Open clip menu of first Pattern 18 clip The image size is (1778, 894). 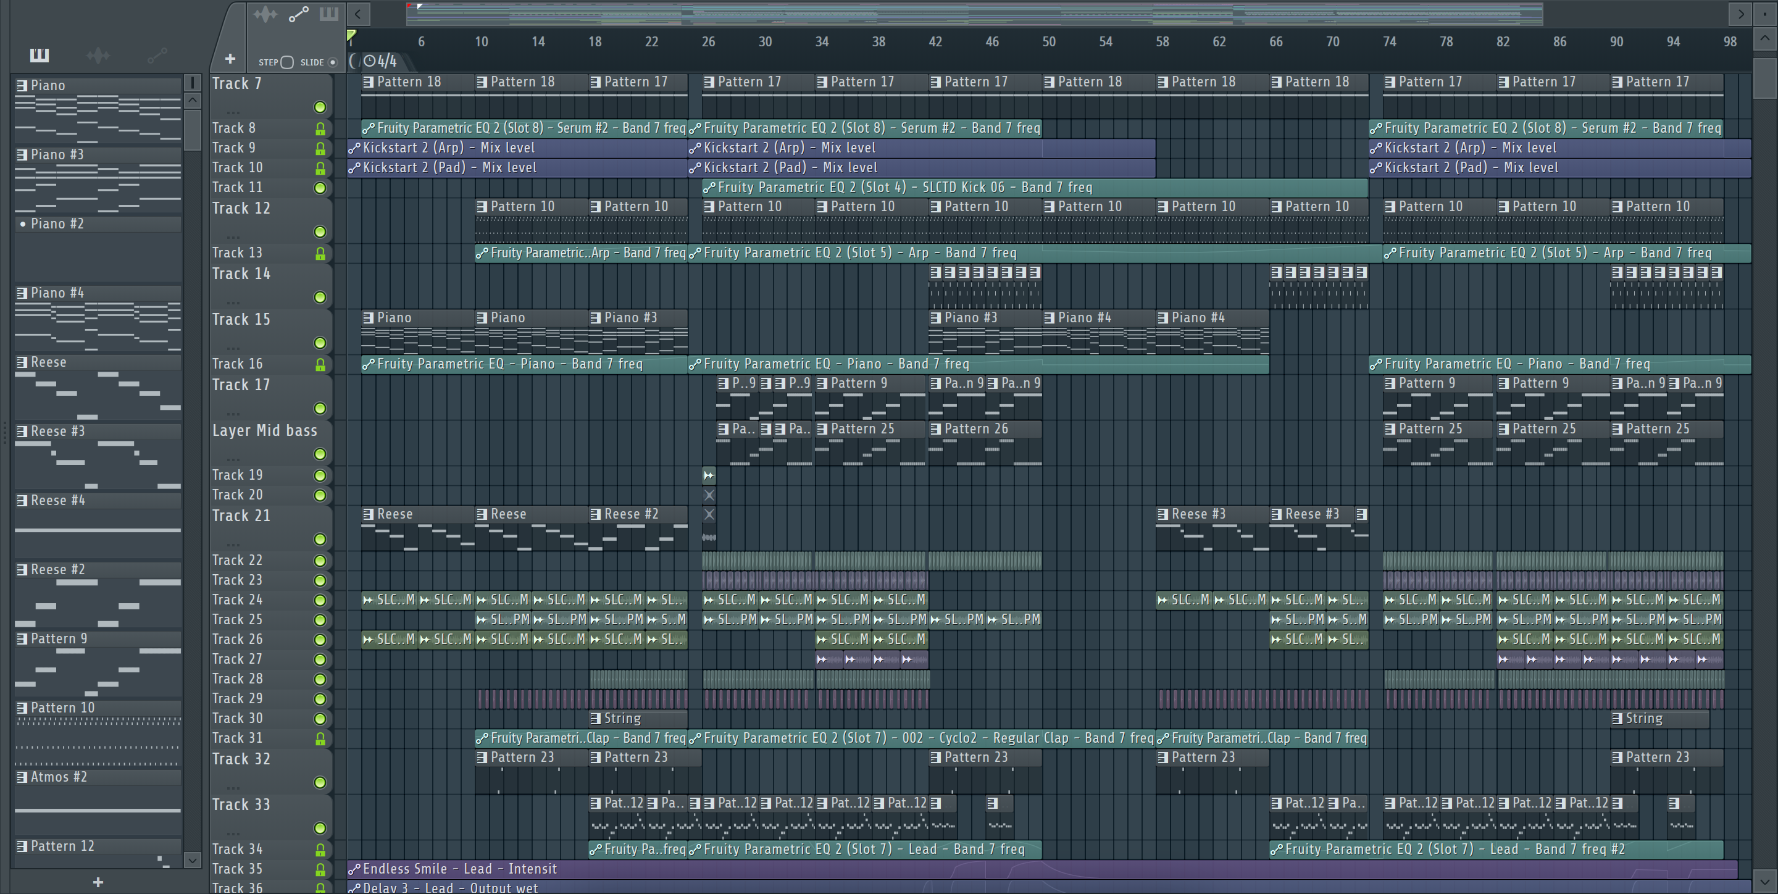[369, 82]
